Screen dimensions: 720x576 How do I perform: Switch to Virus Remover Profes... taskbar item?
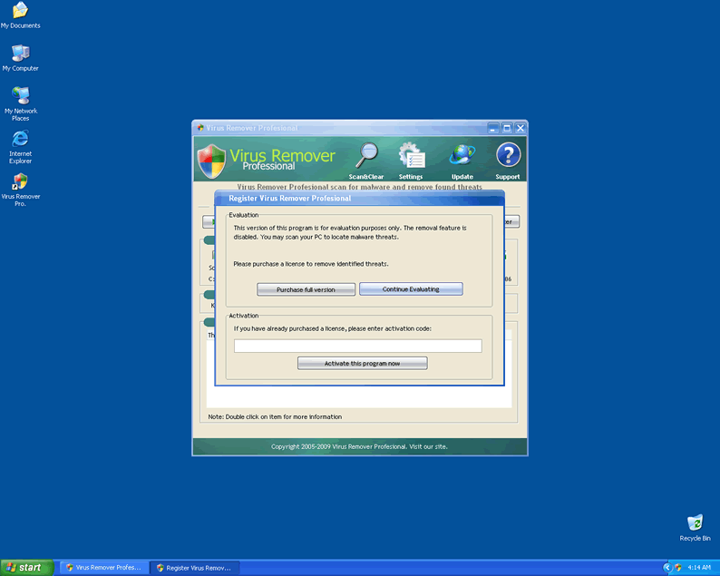tap(102, 568)
